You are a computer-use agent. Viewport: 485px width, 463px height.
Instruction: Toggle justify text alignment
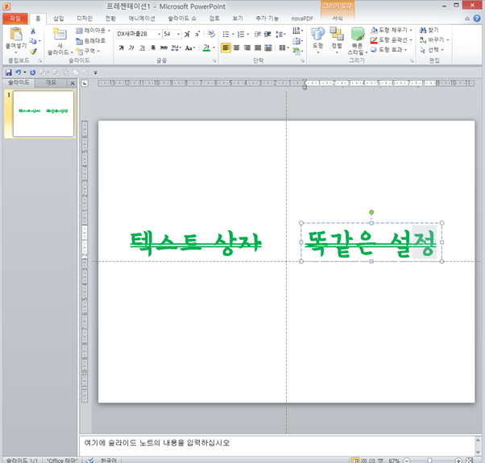(x=258, y=48)
